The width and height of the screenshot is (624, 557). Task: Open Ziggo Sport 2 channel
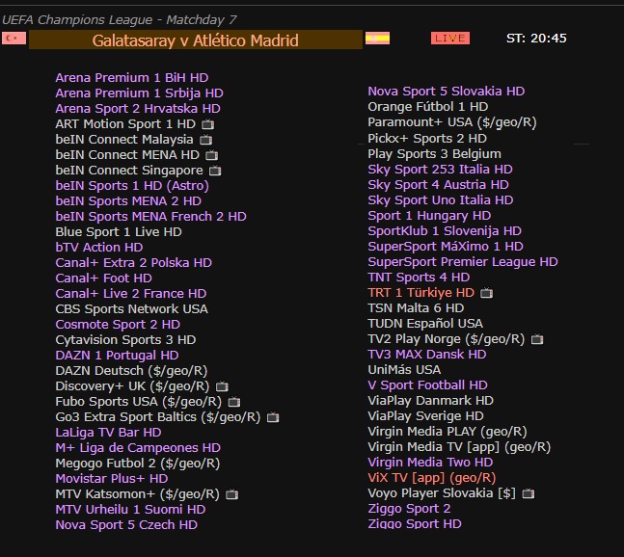pos(410,509)
